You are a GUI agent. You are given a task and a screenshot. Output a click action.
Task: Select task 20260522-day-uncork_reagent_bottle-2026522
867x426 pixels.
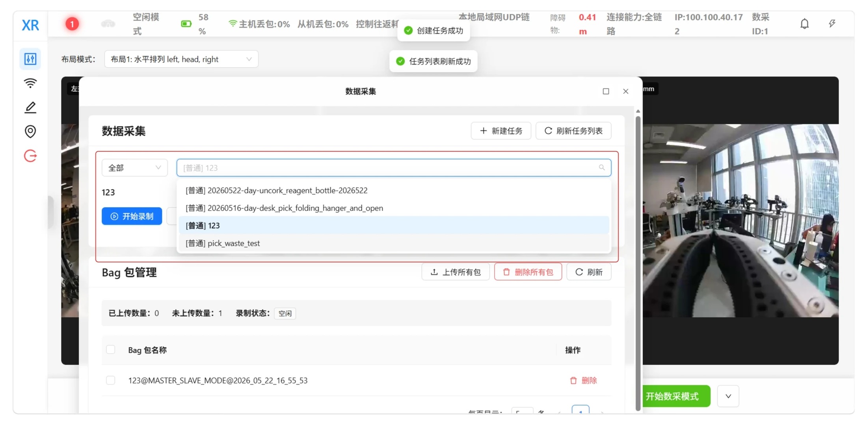pyautogui.click(x=394, y=191)
